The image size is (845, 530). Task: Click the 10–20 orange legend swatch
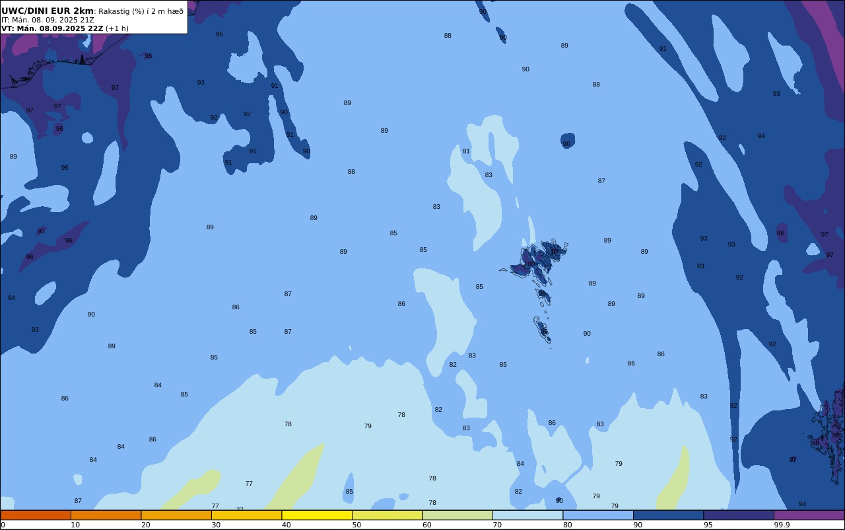pyautogui.click(x=106, y=515)
